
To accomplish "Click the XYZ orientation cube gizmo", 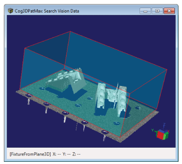I will 161,132.
